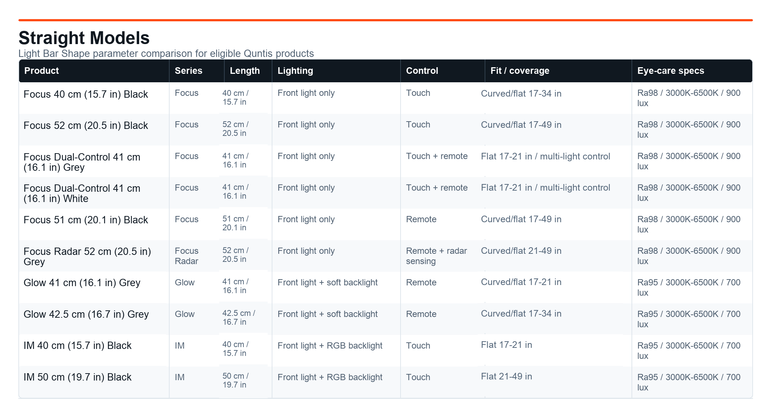Select Glow 42.5 cm (16.7 in) Grey product

click(86, 314)
